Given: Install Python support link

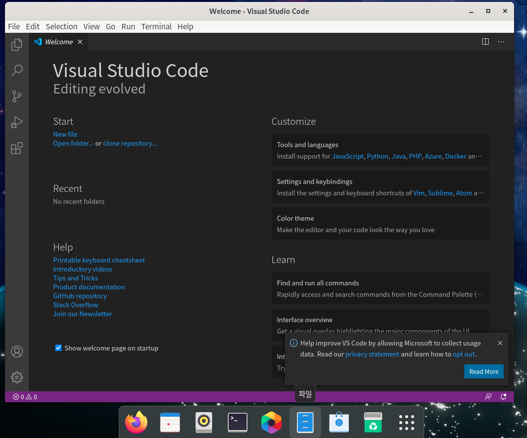Looking at the screenshot, I should 378,156.
